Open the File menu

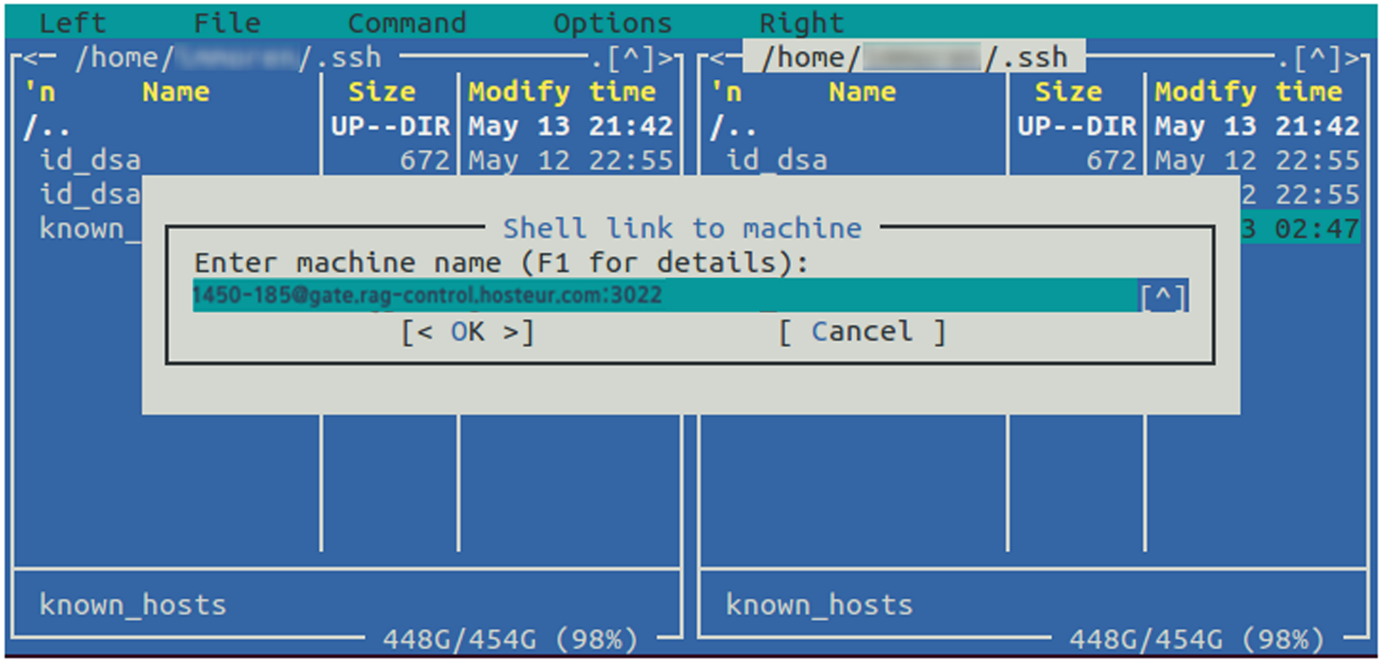click(227, 23)
